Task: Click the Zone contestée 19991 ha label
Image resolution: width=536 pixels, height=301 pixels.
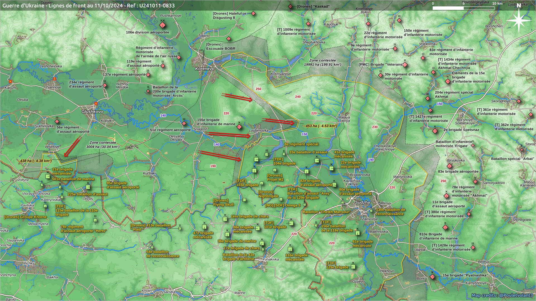Action: (322, 62)
